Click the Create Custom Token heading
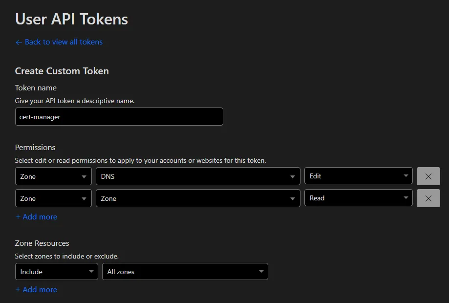The width and height of the screenshot is (449, 303). pos(62,71)
